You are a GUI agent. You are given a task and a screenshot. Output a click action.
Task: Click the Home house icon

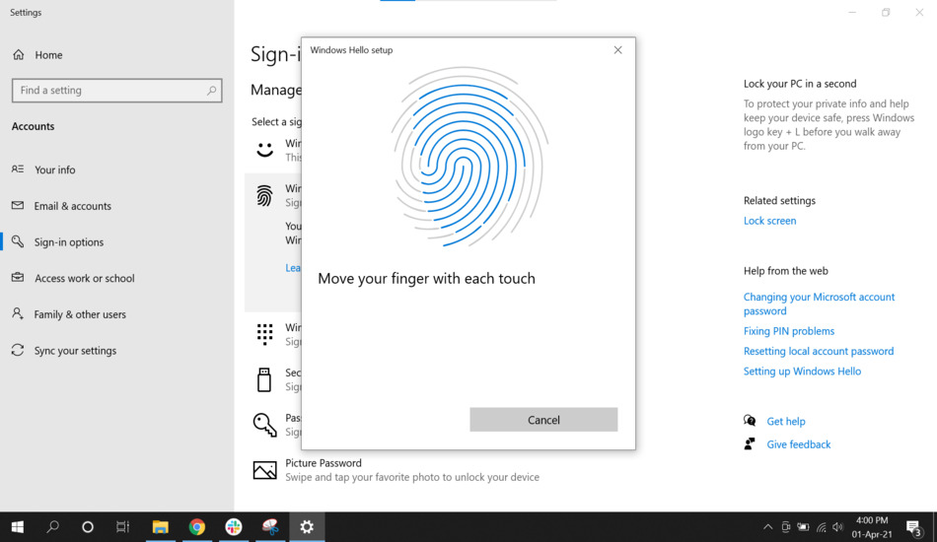(19, 55)
